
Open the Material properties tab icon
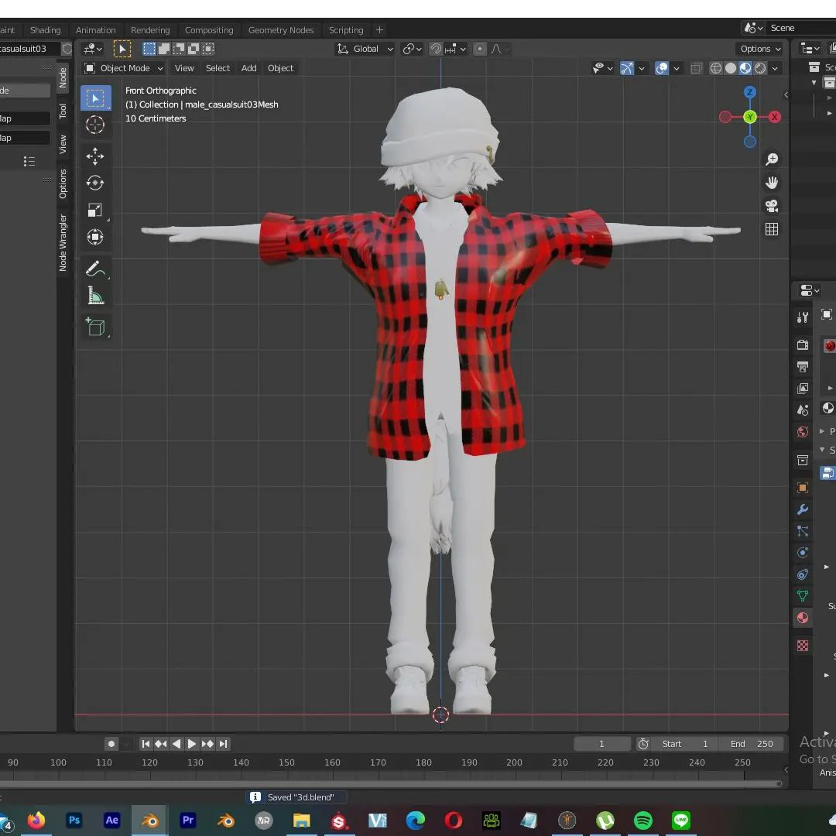(x=803, y=618)
